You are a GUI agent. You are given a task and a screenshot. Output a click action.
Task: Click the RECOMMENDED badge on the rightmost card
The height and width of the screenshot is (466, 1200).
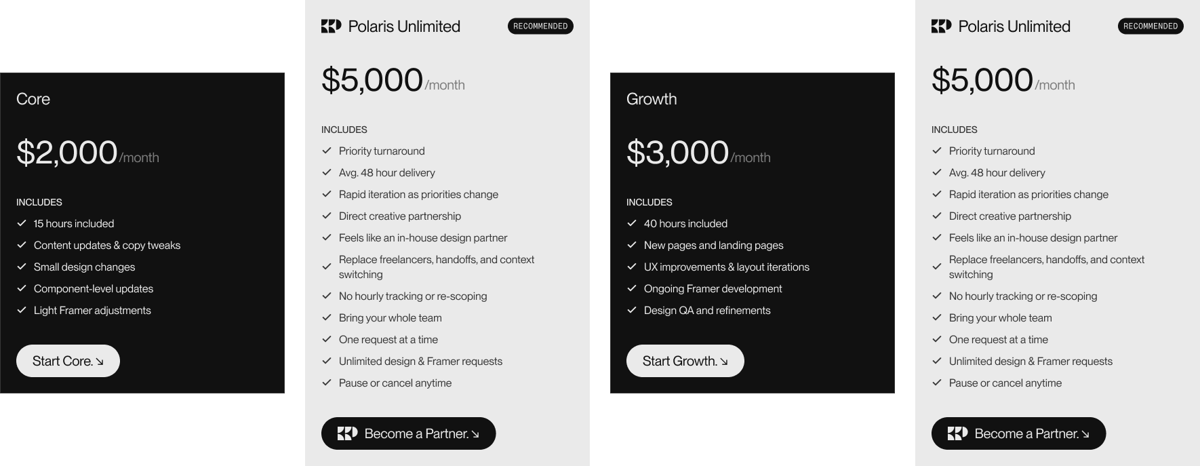(x=1151, y=26)
